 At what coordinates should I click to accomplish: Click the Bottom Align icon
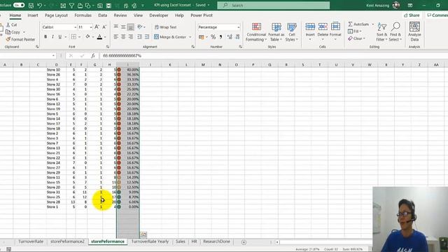(131, 27)
